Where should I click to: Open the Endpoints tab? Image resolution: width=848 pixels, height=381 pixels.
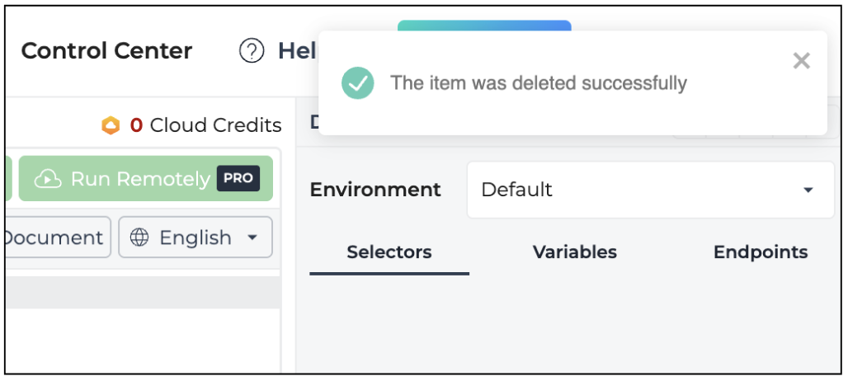click(x=761, y=252)
